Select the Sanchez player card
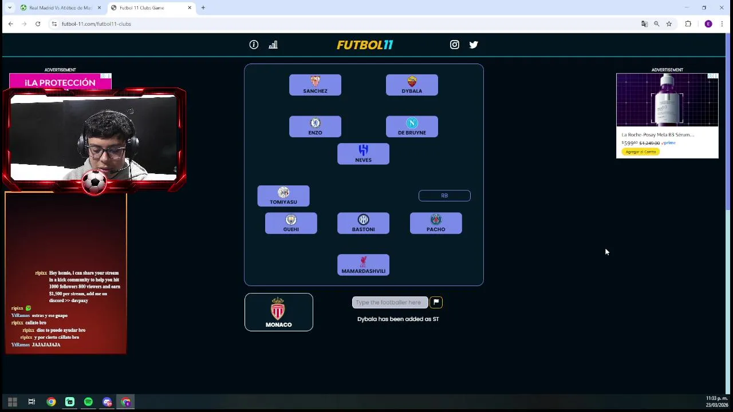Viewport: 733px width, 412px height. [x=315, y=85]
